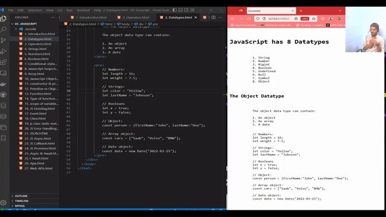386x217 pixels.
Task: Toggle panel layout icon in title bar
Action: coord(180,10)
